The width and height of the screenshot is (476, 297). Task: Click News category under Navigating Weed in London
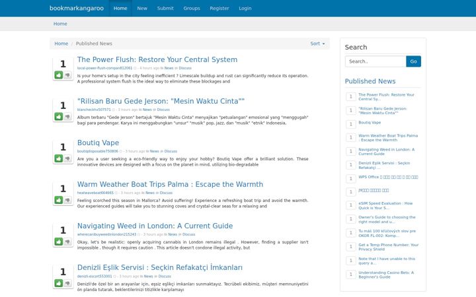click(x=173, y=234)
